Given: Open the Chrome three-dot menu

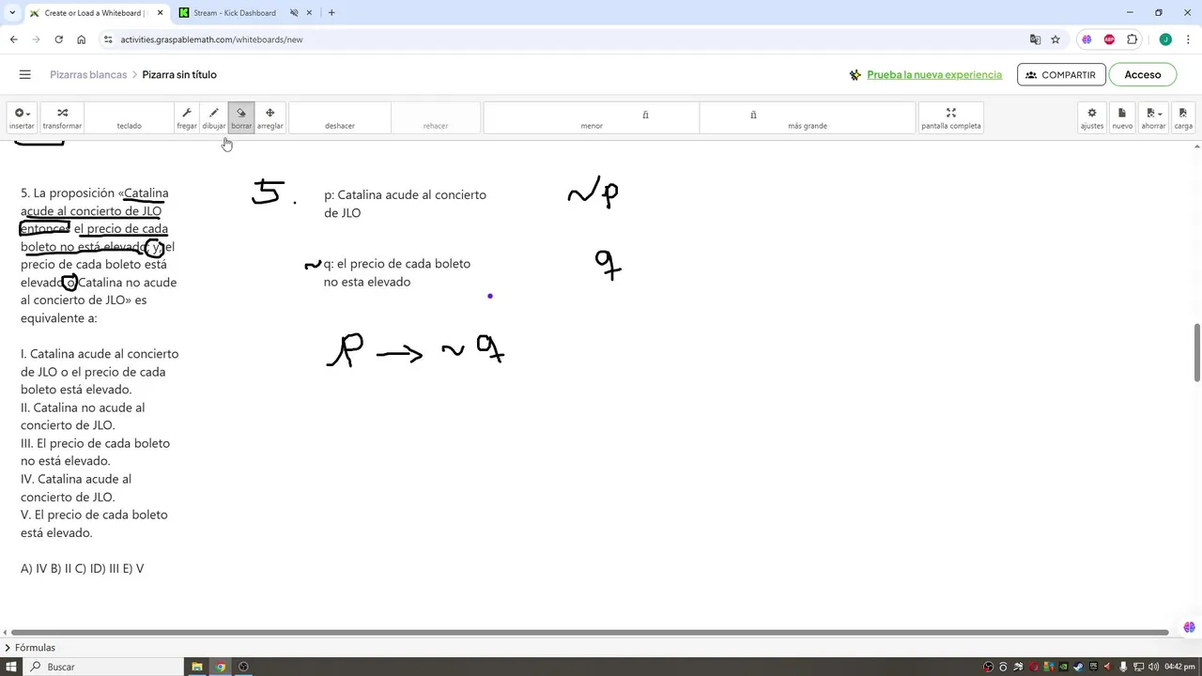Looking at the screenshot, I should point(1187,39).
